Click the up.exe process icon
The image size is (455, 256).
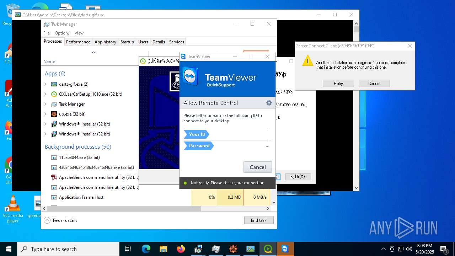[x=54, y=114]
